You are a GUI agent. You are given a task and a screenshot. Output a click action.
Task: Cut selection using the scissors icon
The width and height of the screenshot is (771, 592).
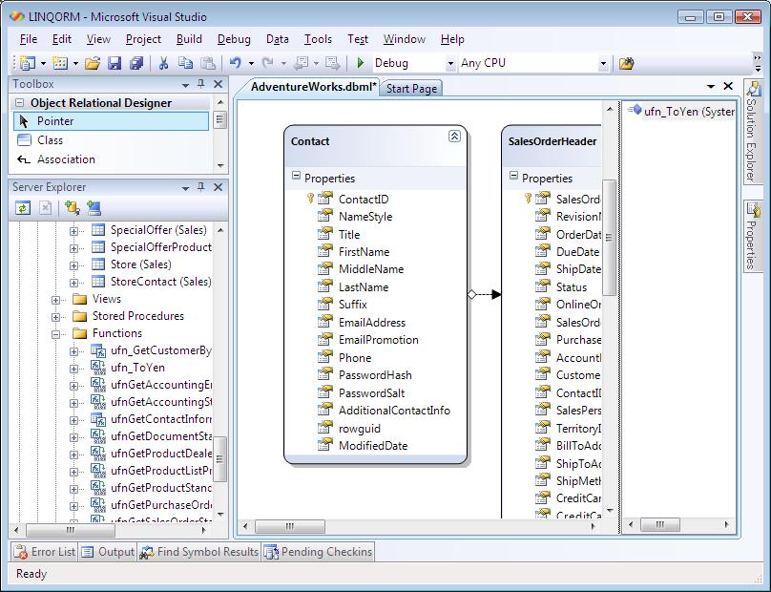[163, 63]
